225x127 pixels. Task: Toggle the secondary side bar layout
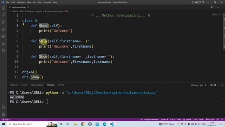point(200,2)
